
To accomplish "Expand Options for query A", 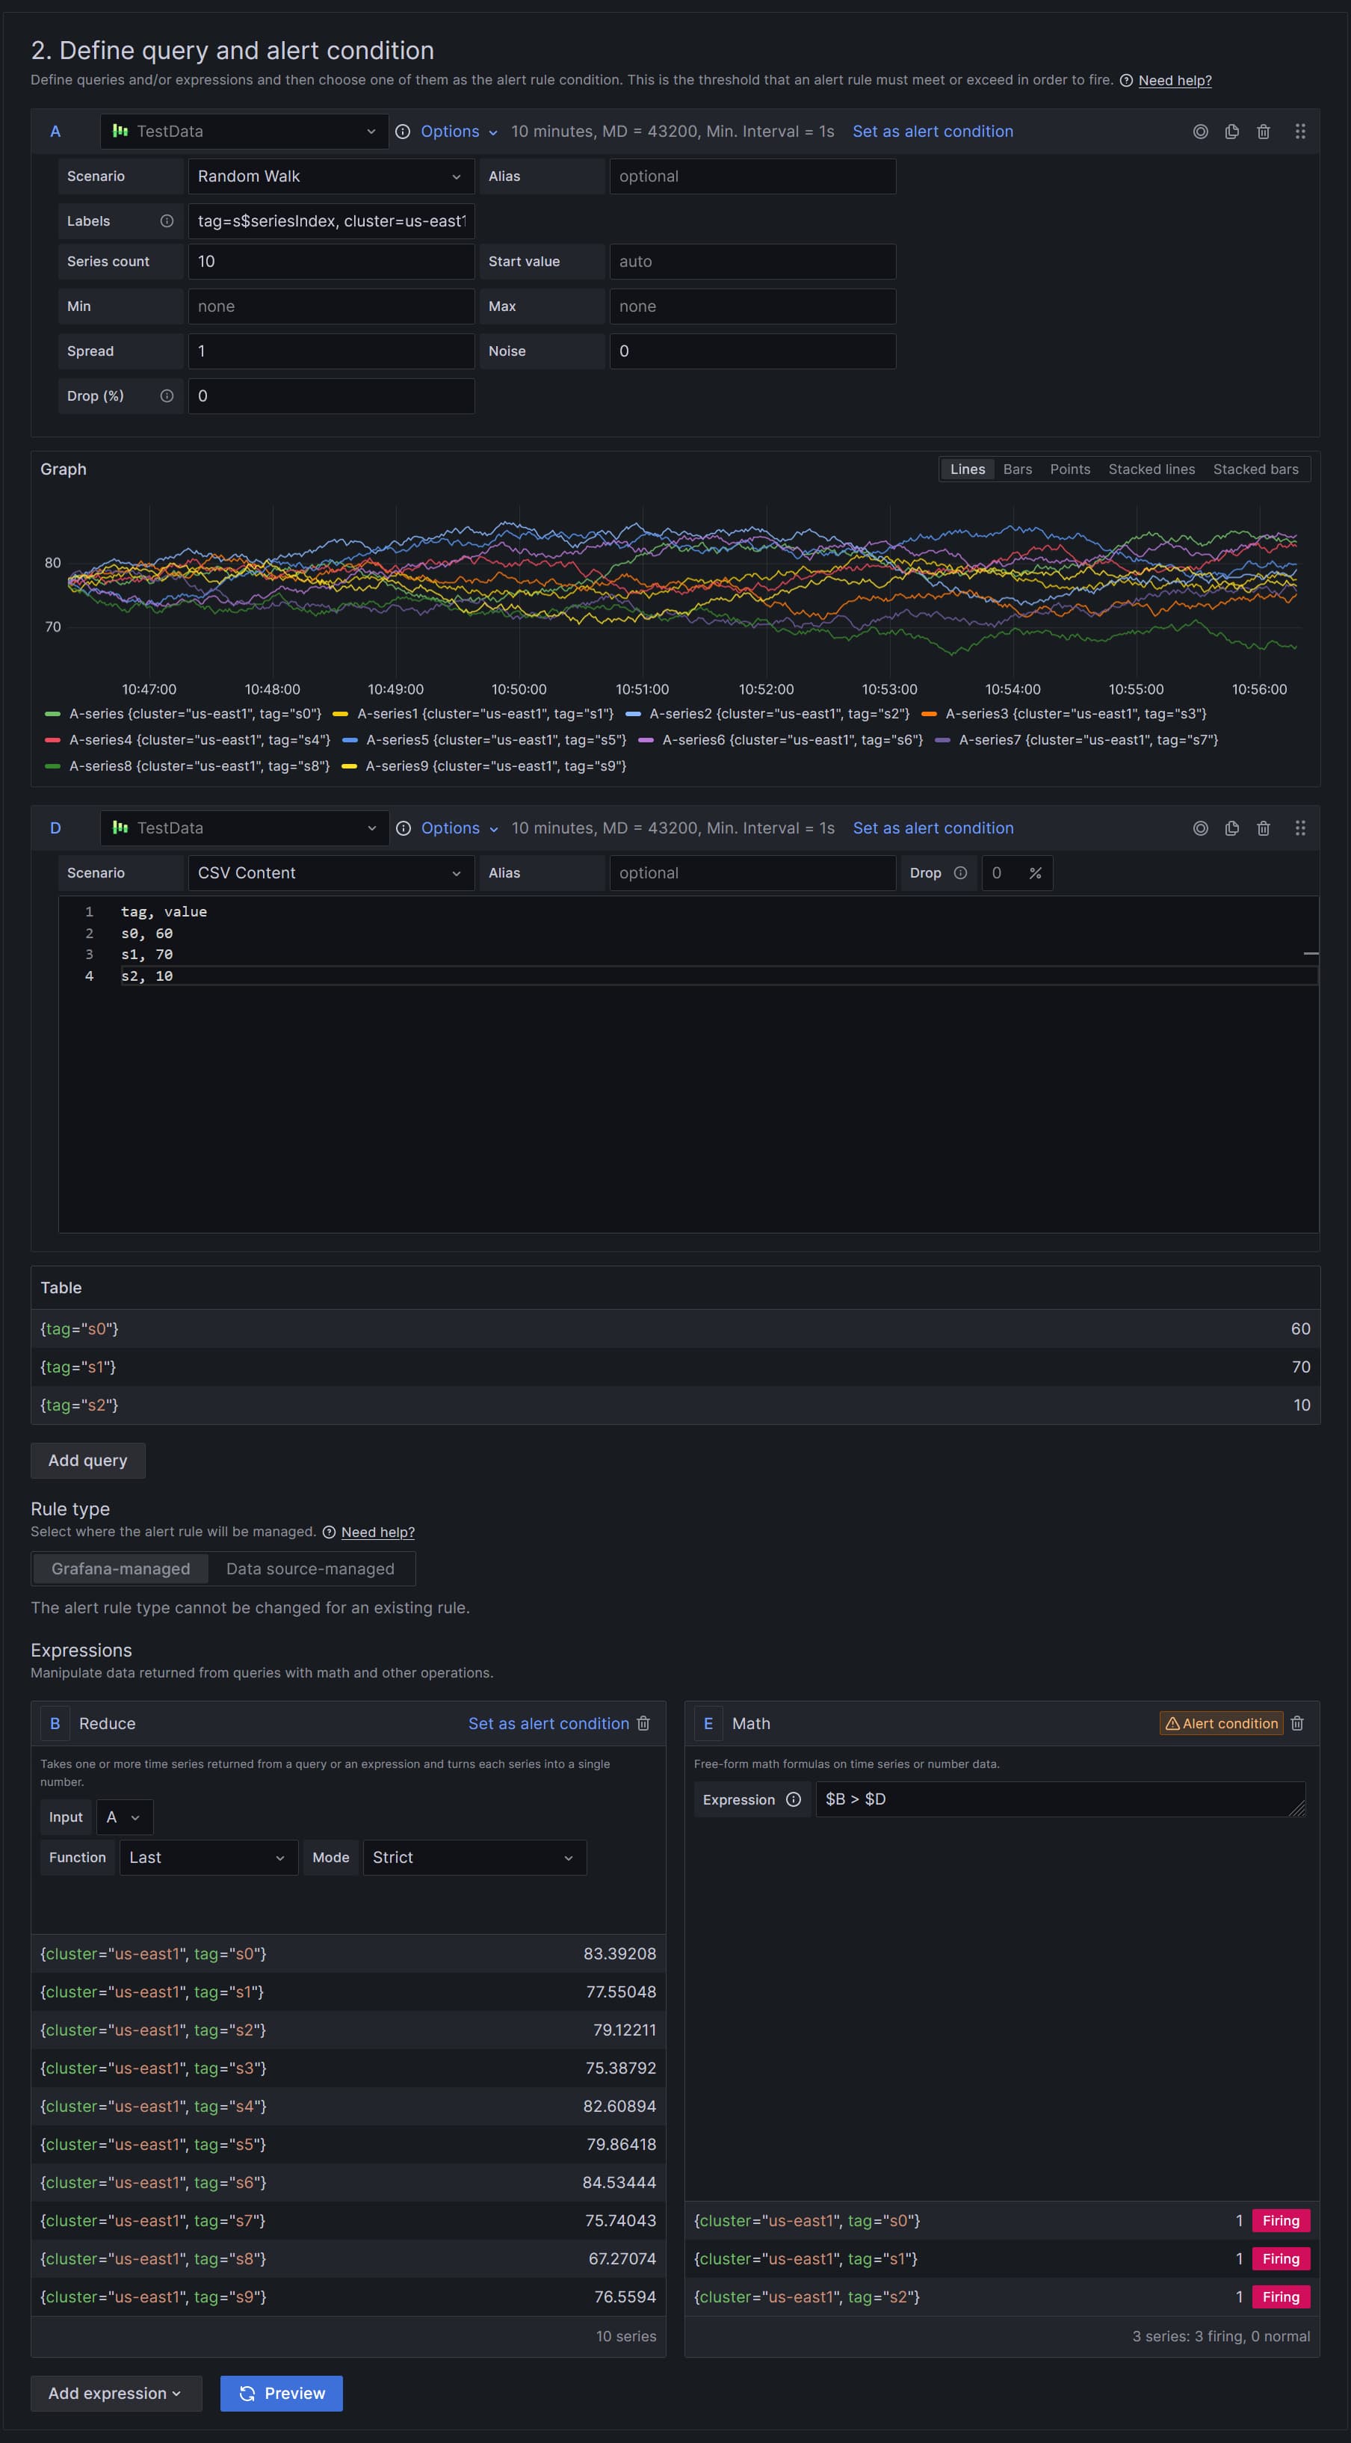I will [459, 132].
